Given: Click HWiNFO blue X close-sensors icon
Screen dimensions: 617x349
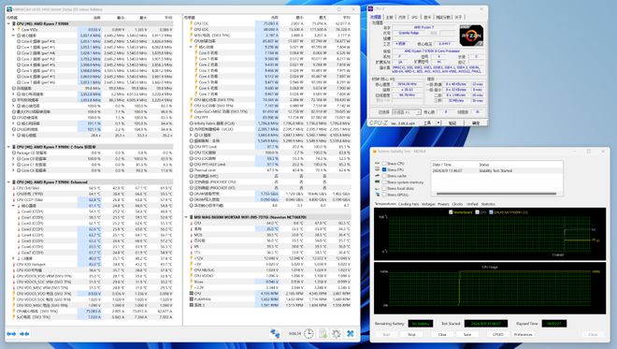Looking at the screenshot, I should (351, 334).
